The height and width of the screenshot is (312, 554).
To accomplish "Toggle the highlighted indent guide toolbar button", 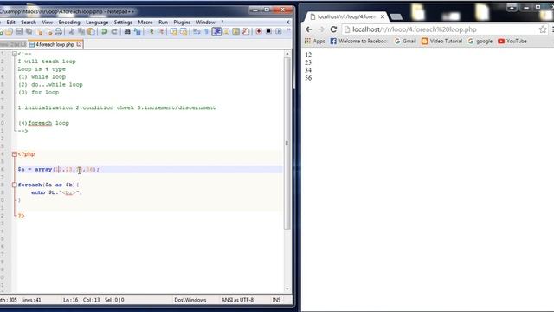I will (x=216, y=31).
